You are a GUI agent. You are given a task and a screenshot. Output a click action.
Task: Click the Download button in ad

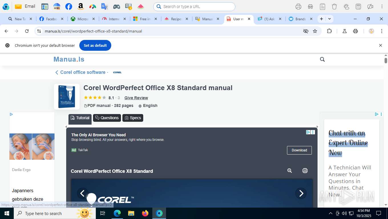[299, 150]
